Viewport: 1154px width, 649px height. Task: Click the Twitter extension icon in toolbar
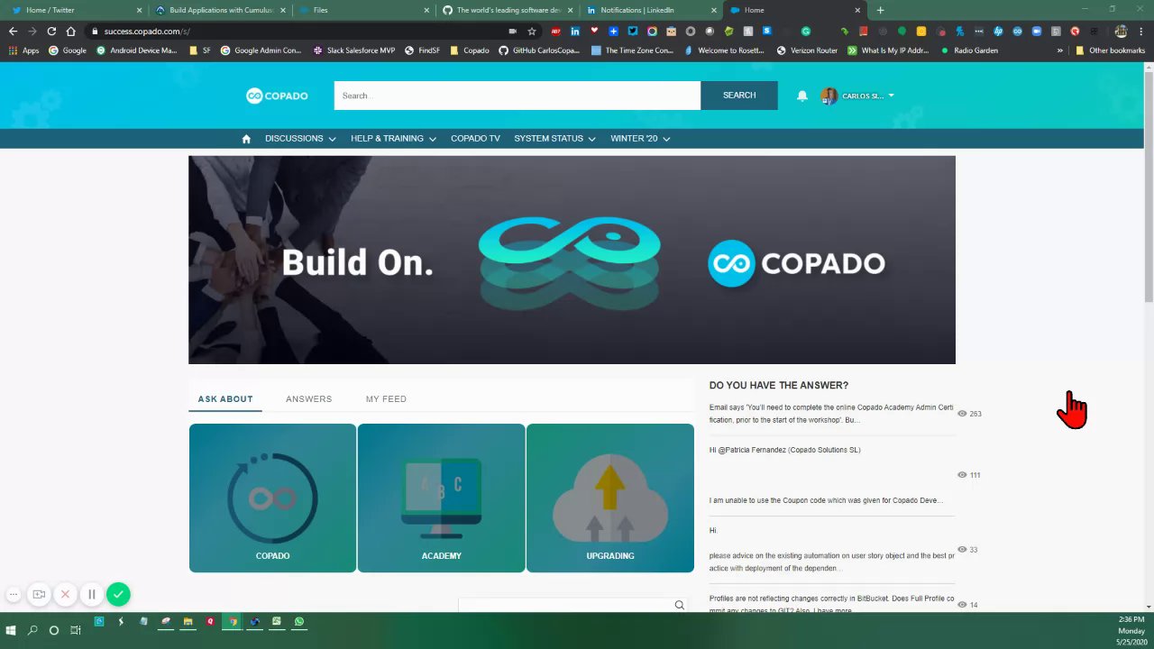pos(633,32)
